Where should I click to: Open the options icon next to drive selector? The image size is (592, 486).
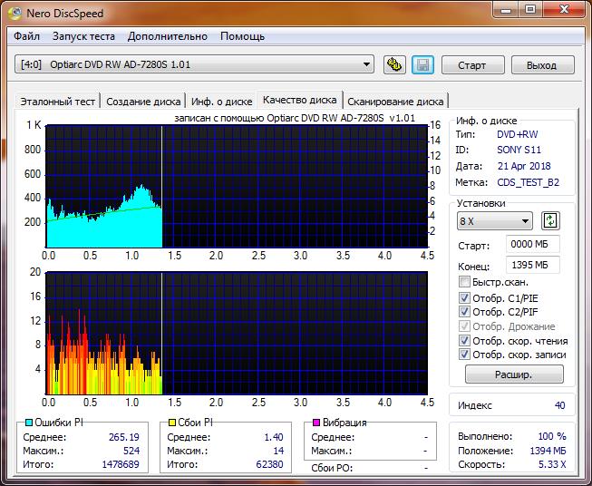tap(394, 64)
